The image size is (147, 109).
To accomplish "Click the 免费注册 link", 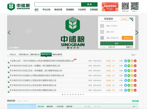I will [111, 47].
